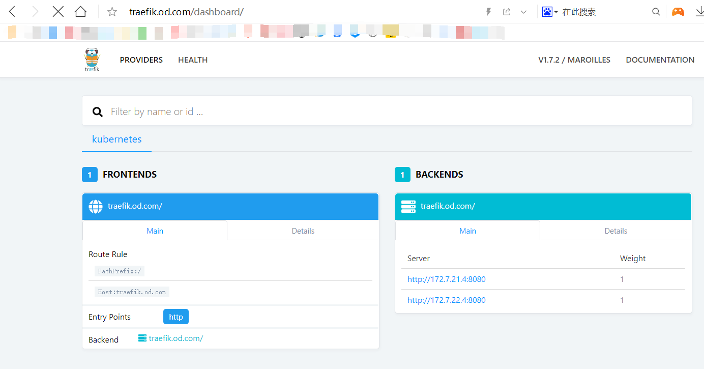Open downloads arrow icon

click(699, 12)
